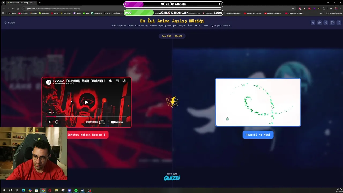
Task: Open Steam from taskbar
Action: pyautogui.click(x=83, y=190)
